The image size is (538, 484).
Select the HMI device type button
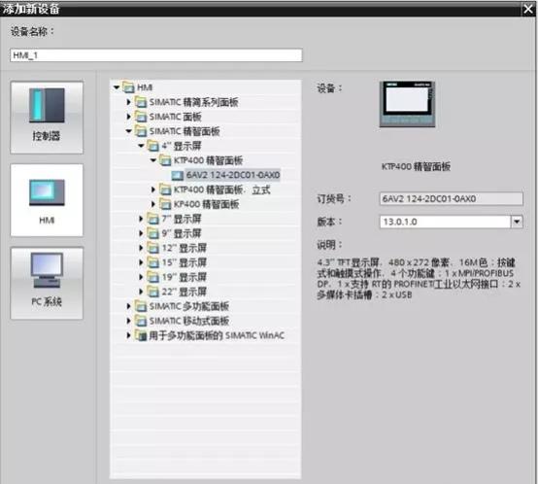coord(47,200)
